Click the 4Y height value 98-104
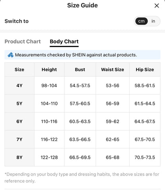The height and width of the screenshot is (190, 165). click(49, 85)
